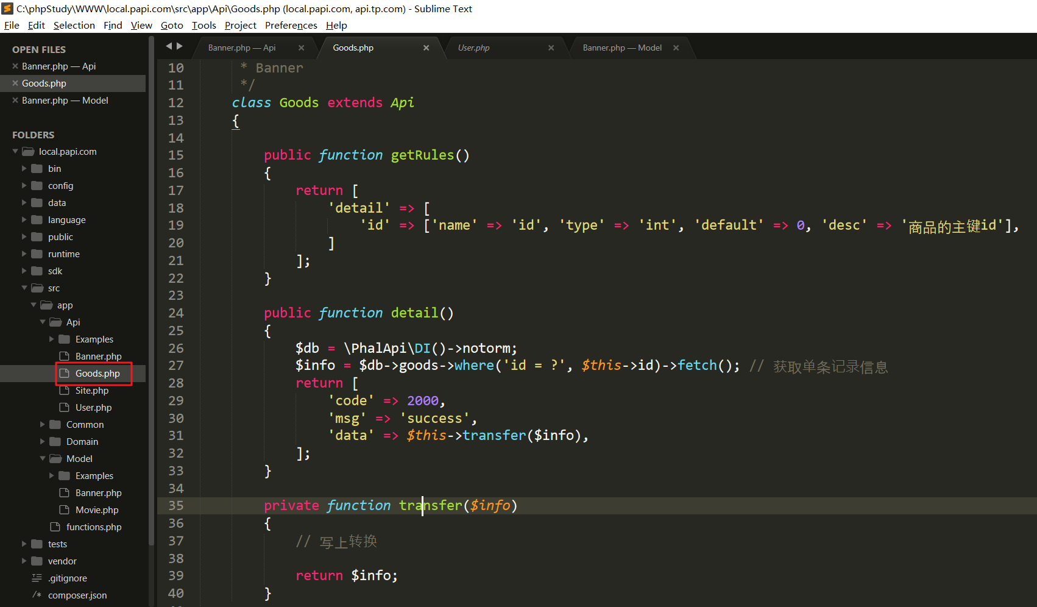Screen dimensions: 1037x607
Task: Place cursor on 'getRules' function name
Action: pos(422,155)
